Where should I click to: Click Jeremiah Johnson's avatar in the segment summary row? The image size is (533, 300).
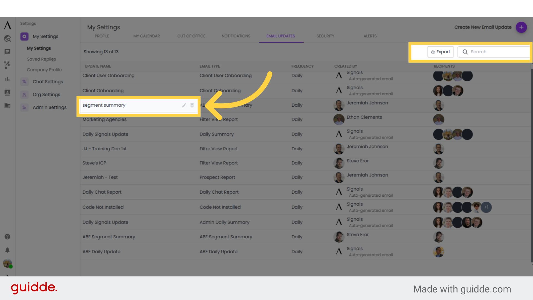339,105
